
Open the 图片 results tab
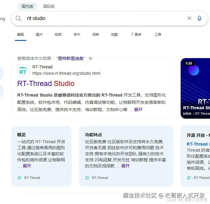point(39,35)
